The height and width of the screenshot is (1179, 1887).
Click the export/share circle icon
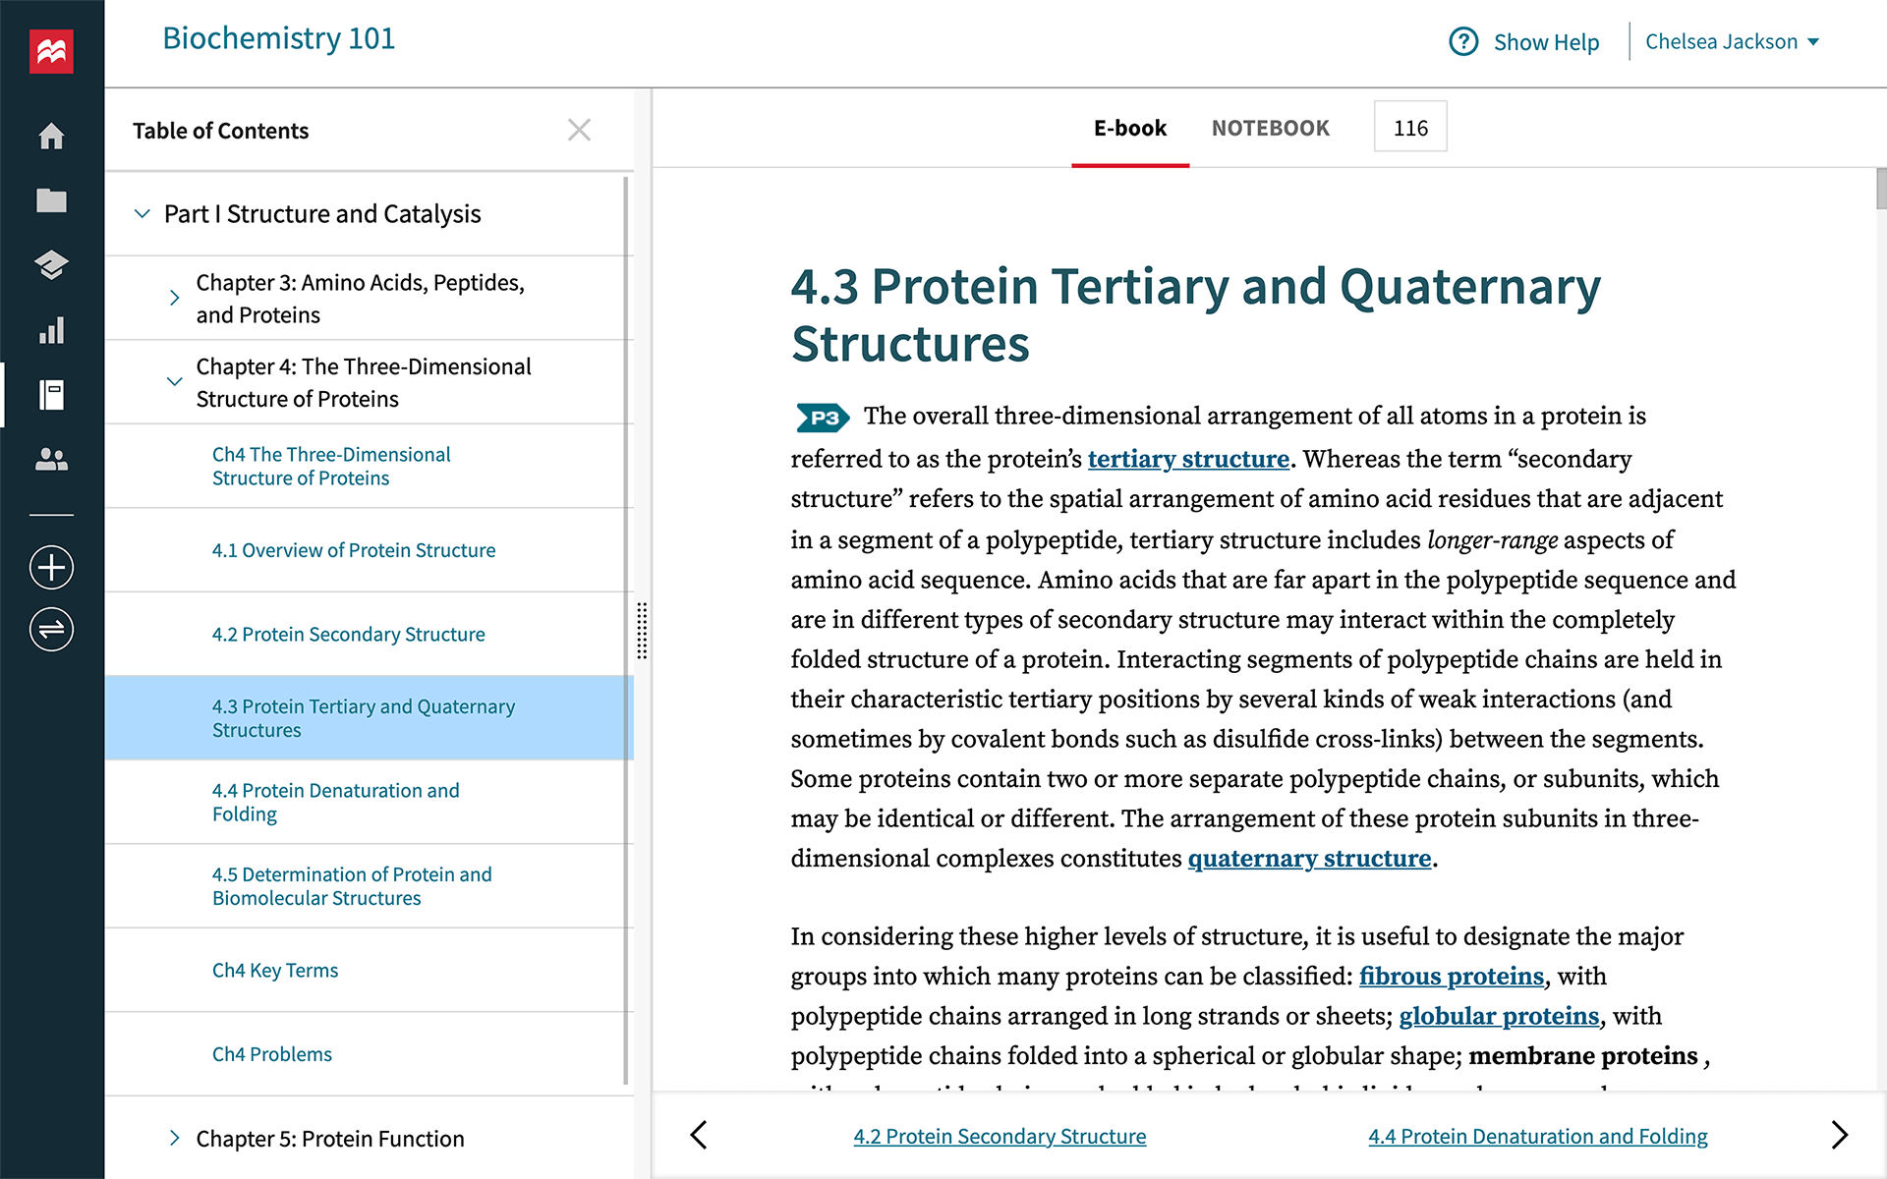tap(53, 629)
